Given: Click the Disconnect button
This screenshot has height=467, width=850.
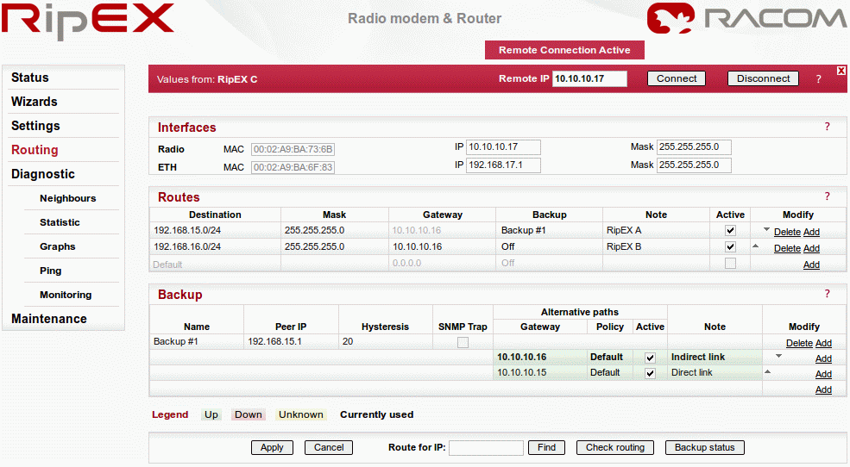Looking at the screenshot, I should click(x=763, y=78).
